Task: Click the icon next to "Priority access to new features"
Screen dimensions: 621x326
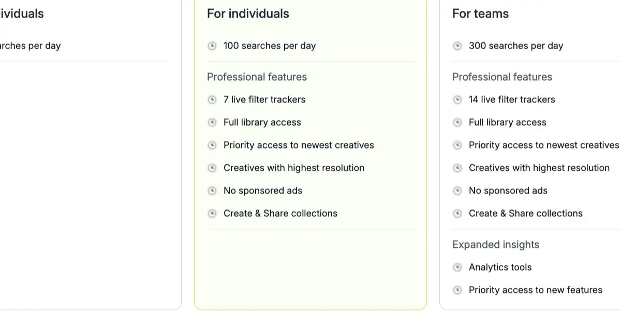Action: click(x=457, y=290)
